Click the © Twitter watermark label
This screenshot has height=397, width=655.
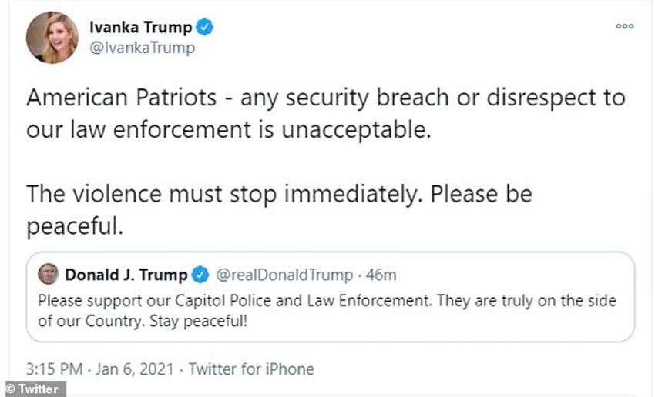33,389
